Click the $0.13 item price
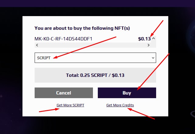 click(x=144, y=39)
